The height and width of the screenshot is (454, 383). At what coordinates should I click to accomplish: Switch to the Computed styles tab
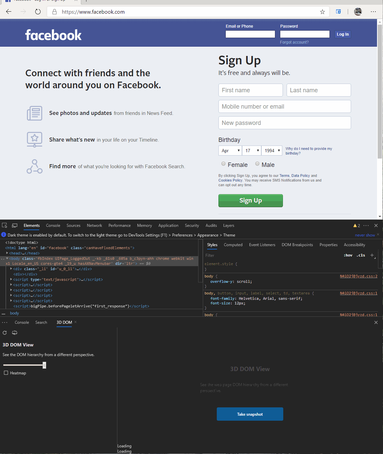tap(233, 245)
